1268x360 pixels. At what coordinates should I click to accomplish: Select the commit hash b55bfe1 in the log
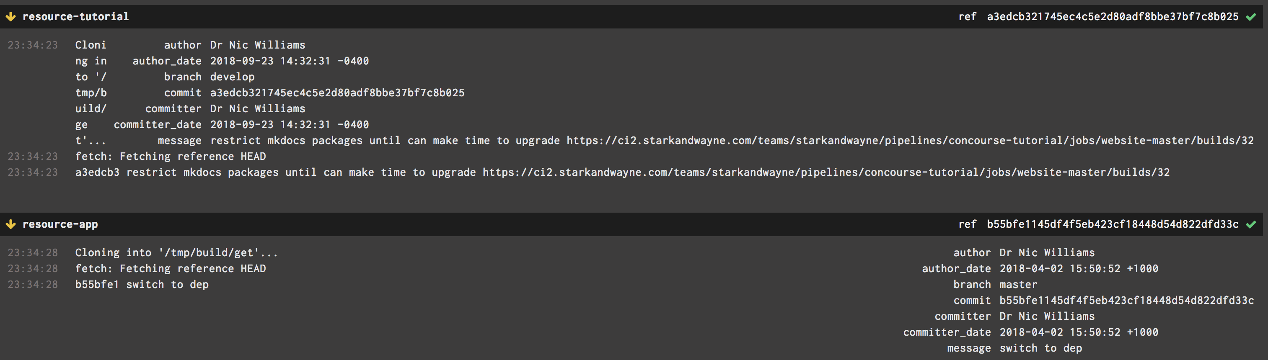pos(96,284)
